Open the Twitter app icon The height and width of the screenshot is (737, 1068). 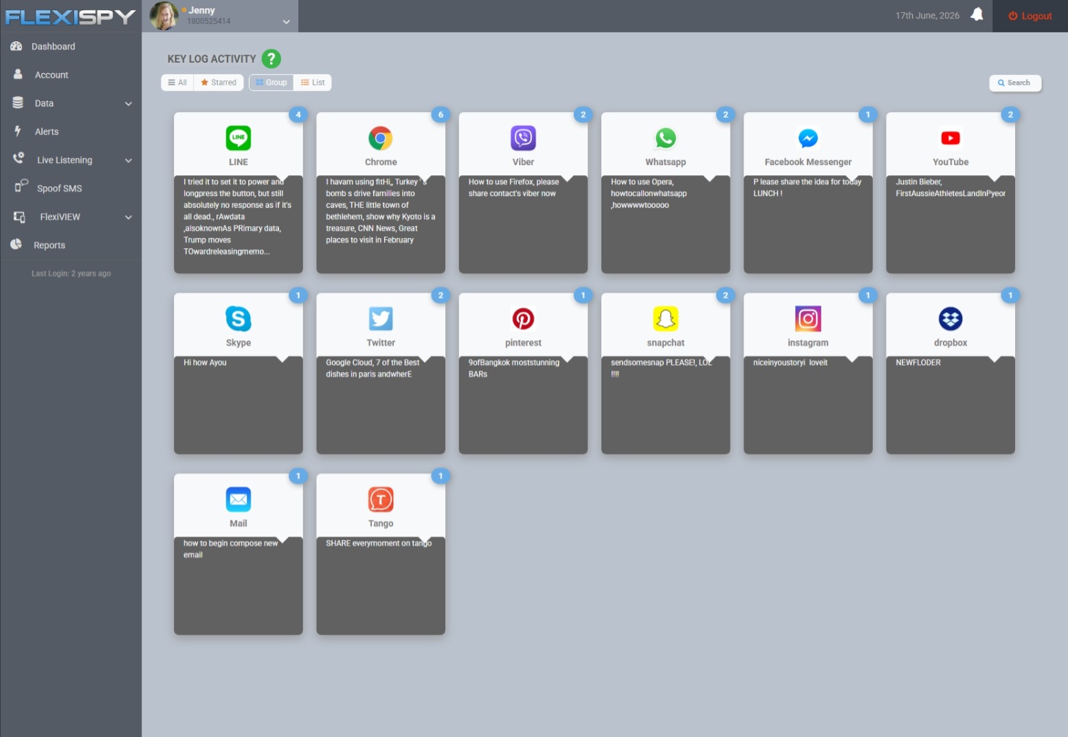[381, 319]
